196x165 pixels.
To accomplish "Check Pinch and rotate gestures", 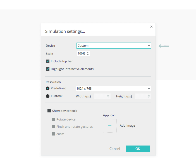I will pyautogui.click(x=53, y=127).
